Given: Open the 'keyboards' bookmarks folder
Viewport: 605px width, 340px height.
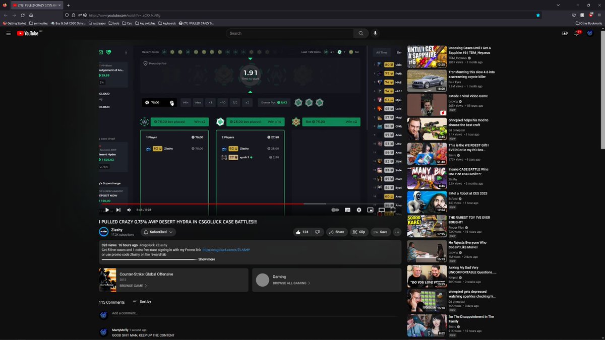Looking at the screenshot, I should click(x=167, y=23).
